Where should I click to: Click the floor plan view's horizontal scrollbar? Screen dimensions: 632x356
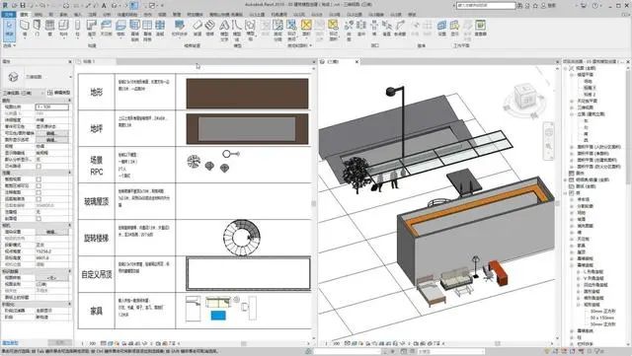(244, 343)
